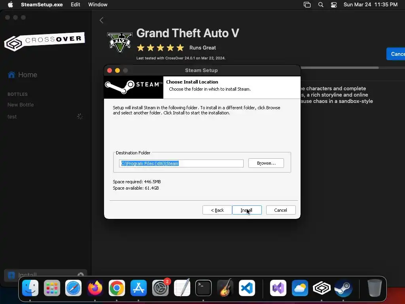Click the Grand Theft Auto V logo
Viewport: 405px width, 304px height.
click(119, 42)
